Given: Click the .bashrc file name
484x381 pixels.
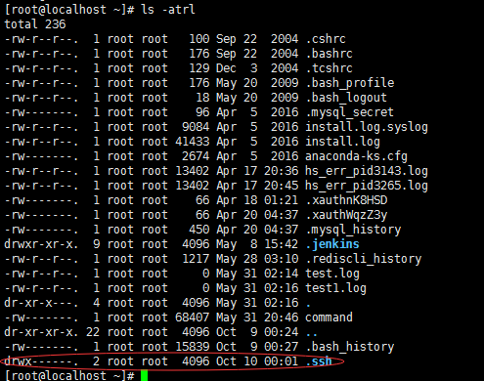Looking at the screenshot, I should (x=330, y=54).
